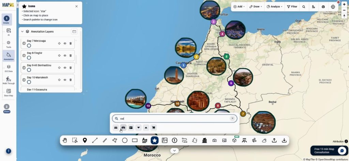Select the brush freehand tool

click(x=105, y=140)
